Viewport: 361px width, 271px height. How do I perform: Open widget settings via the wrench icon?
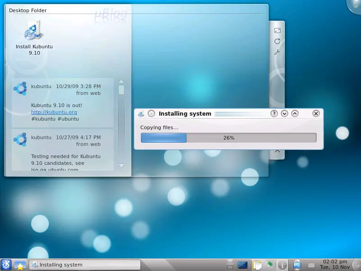(x=277, y=52)
